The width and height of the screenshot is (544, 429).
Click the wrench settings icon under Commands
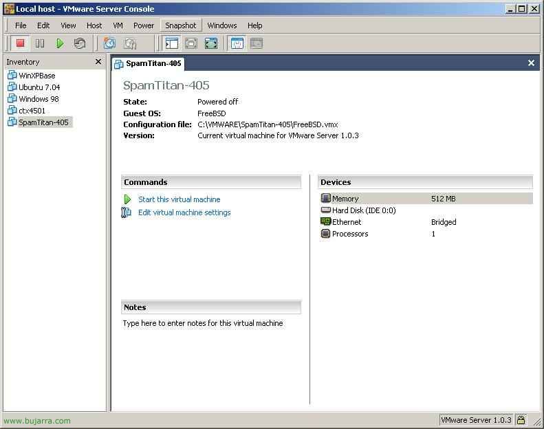pyautogui.click(x=126, y=212)
